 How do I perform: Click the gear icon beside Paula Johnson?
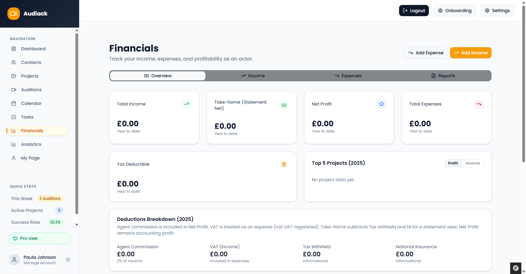point(68,260)
